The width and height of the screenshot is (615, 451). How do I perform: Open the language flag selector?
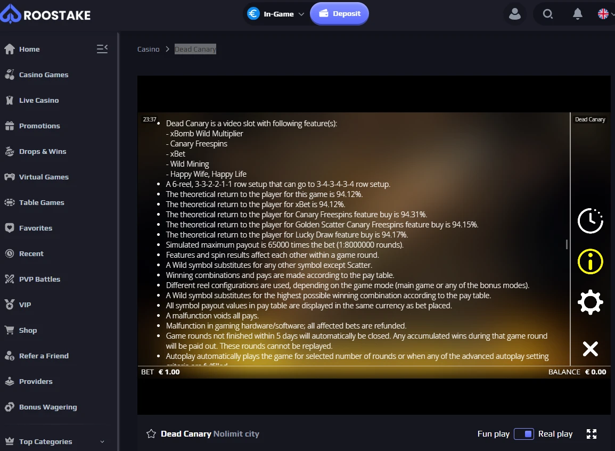[x=605, y=14]
